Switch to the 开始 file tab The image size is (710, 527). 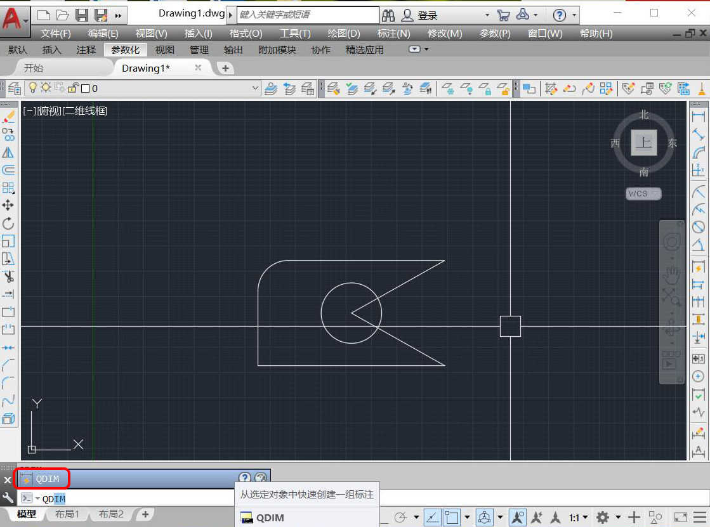[34, 68]
